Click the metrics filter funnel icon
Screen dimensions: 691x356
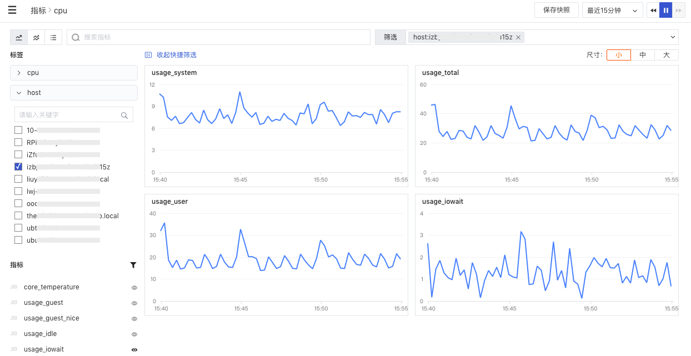tap(133, 265)
